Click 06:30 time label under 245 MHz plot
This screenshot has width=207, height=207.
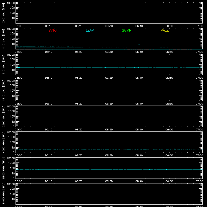point(109,26)
